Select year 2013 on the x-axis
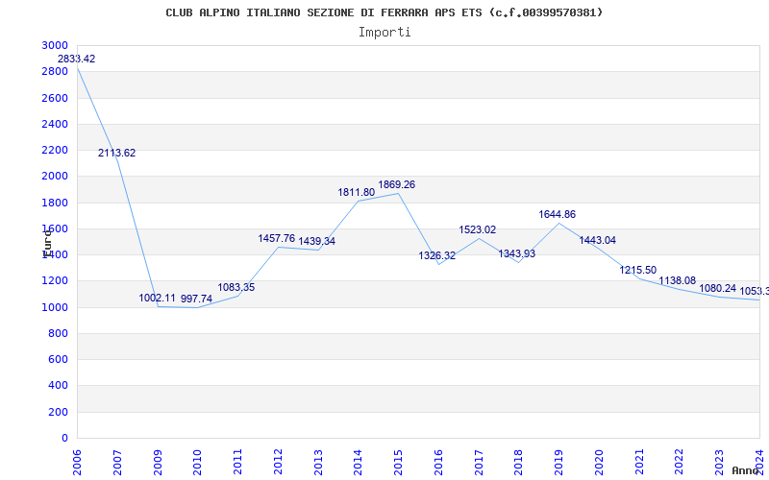 click(318, 463)
